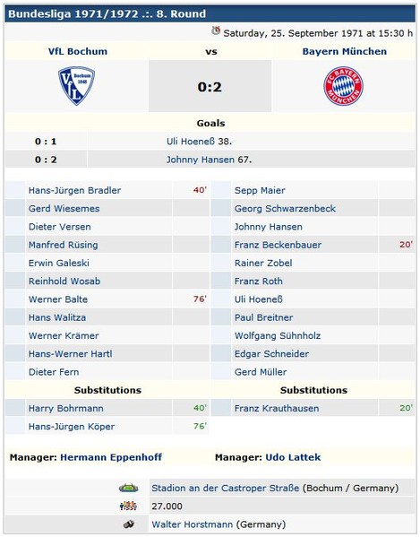Select player Hans-Jürgen Bradler
The image size is (420, 537).
tap(74, 190)
